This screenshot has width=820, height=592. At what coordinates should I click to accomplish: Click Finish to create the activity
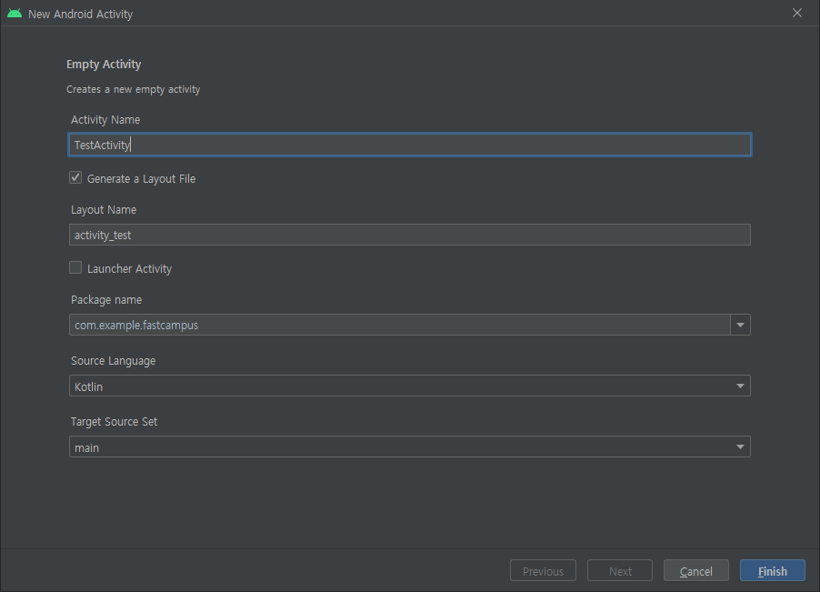773,571
